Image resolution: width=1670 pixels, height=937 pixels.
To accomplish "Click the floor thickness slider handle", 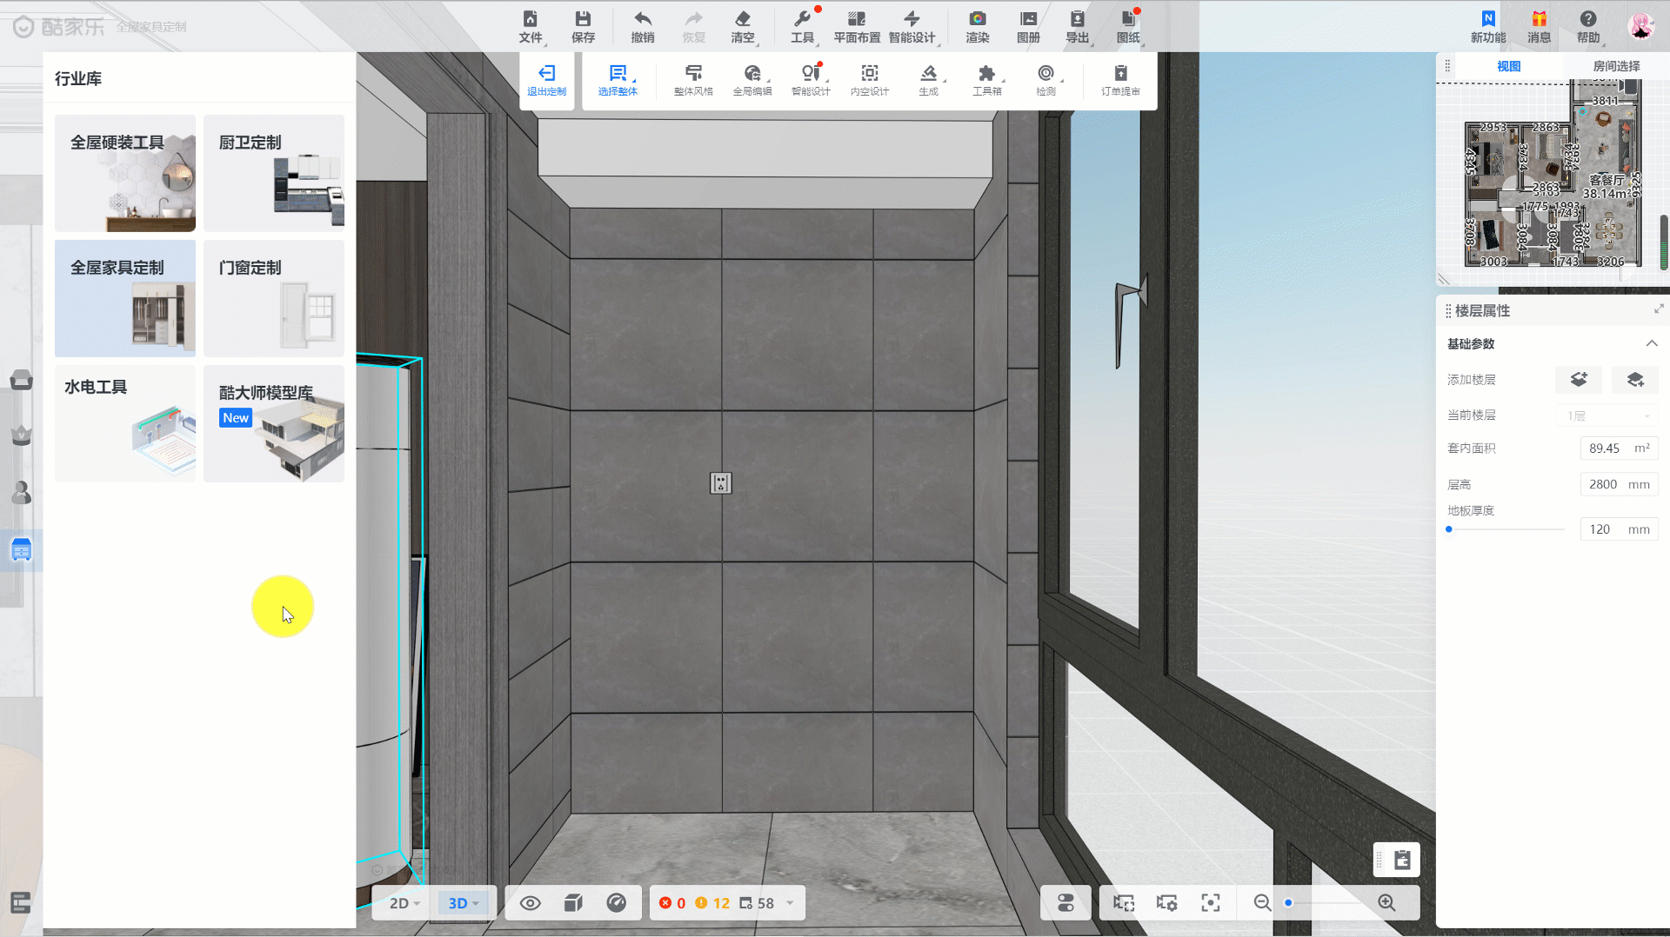I will (1449, 529).
